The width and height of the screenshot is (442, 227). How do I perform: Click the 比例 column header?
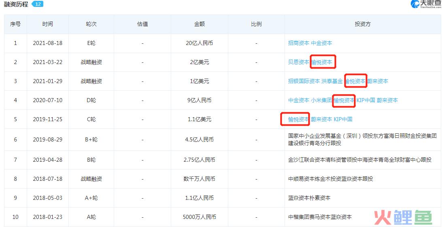pyautogui.click(x=256, y=24)
